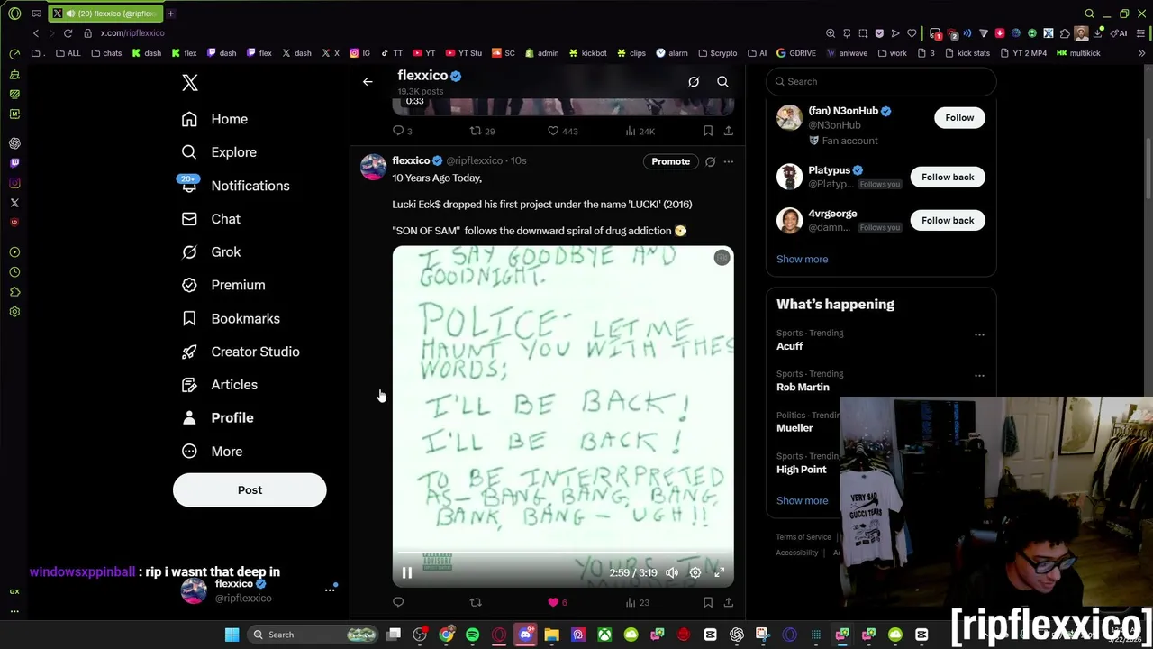Repost the Lucki post

click(x=476, y=602)
